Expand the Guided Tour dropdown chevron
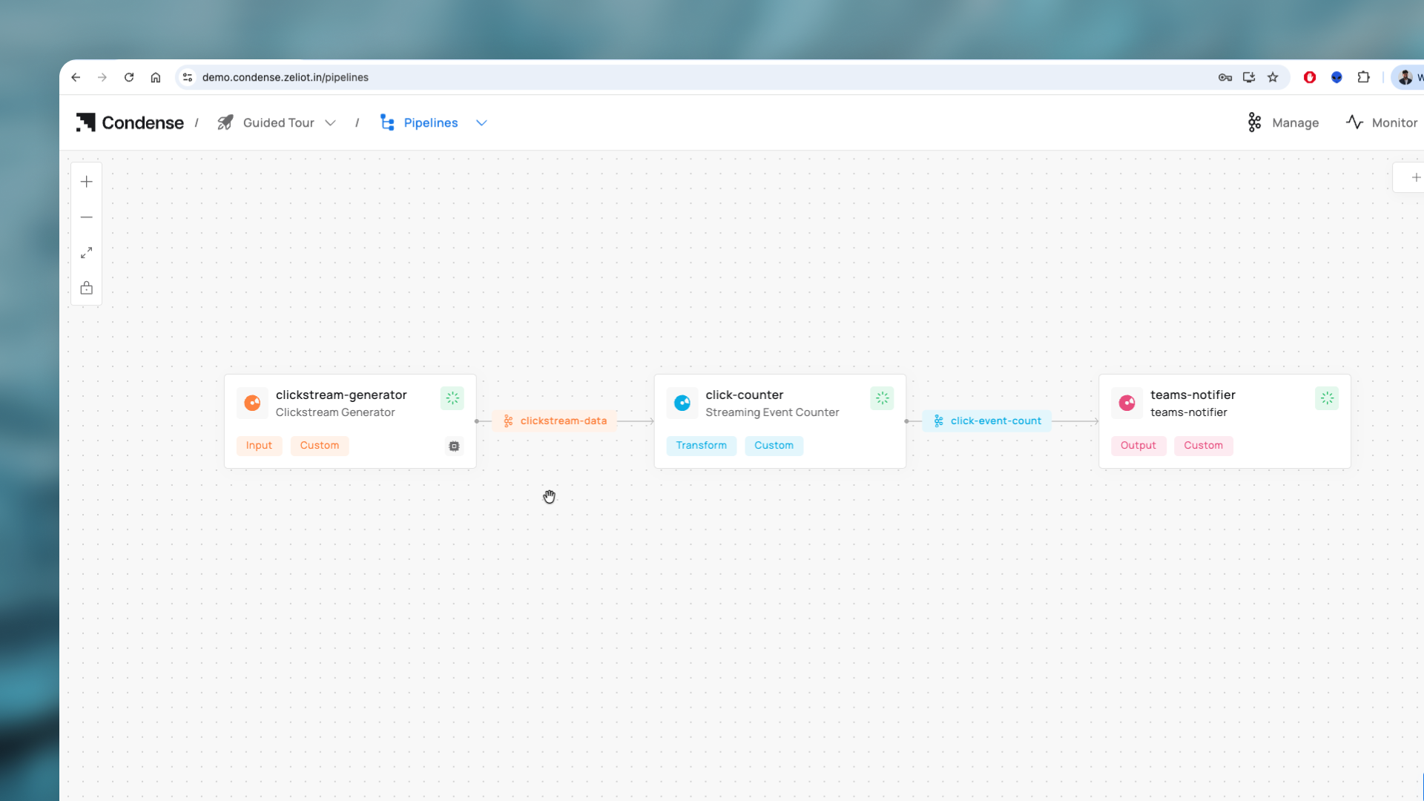This screenshot has height=801, width=1424. click(x=331, y=123)
